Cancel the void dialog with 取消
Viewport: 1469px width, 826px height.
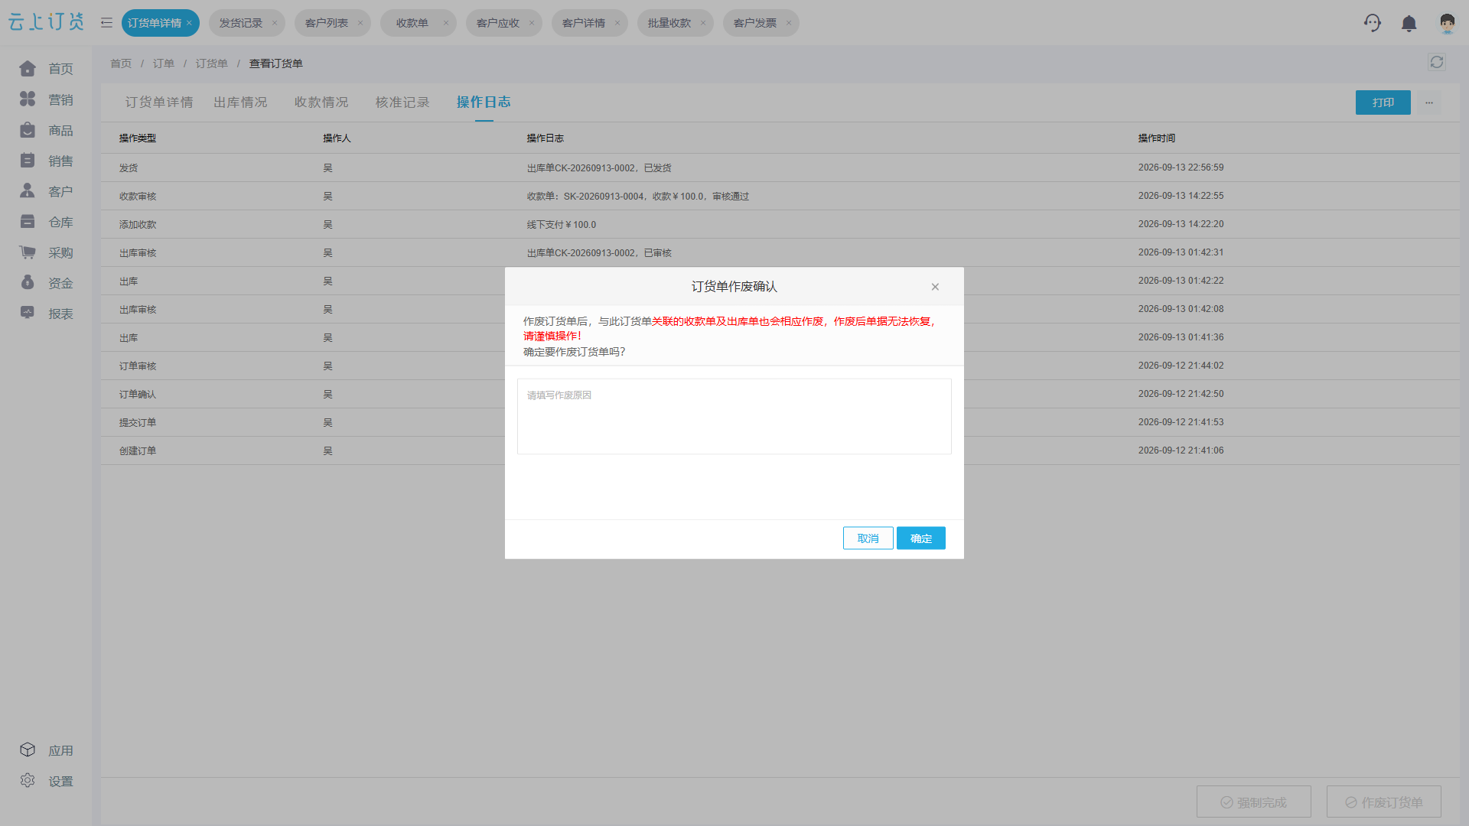[868, 538]
